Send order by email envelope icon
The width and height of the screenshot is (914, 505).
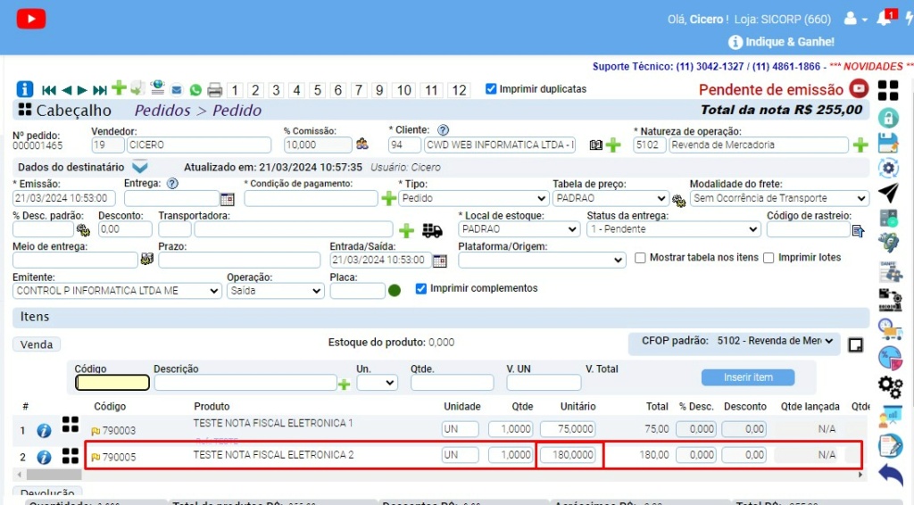[177, 90]
